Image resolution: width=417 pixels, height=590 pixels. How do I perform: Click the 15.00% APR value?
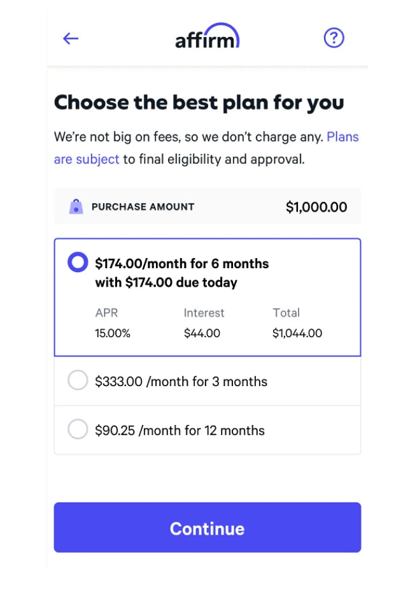point(113,333)
